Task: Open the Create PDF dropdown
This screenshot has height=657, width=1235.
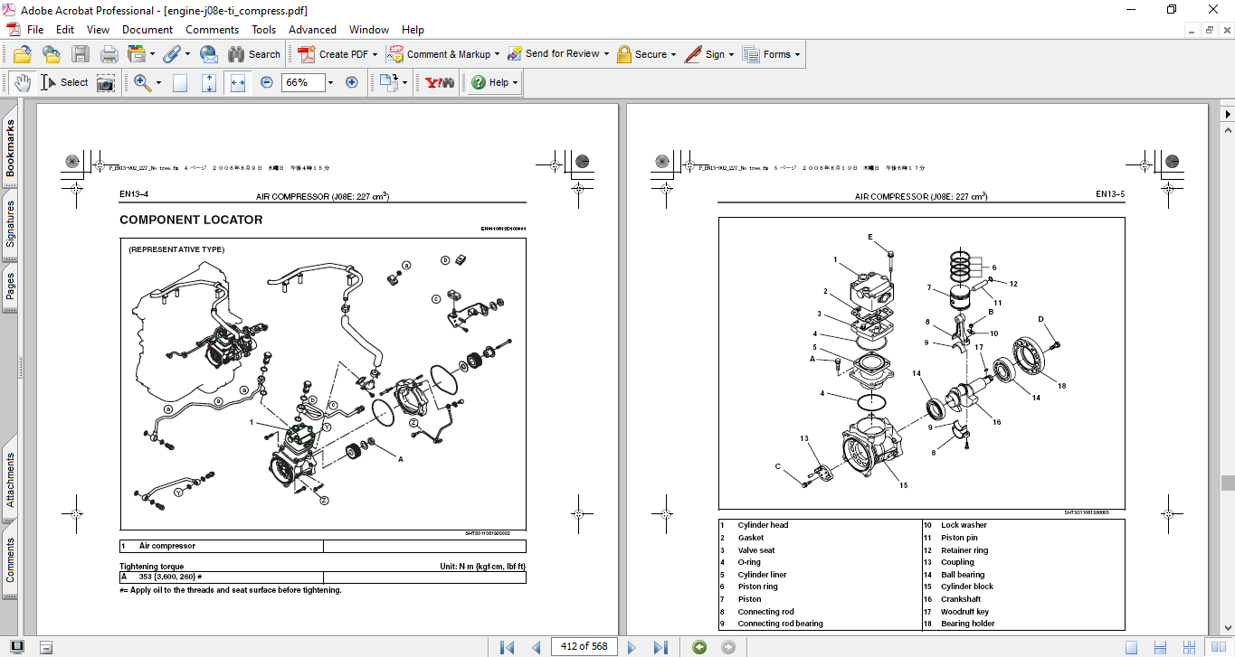Action: pyautogui.click(x=375, y=54)
